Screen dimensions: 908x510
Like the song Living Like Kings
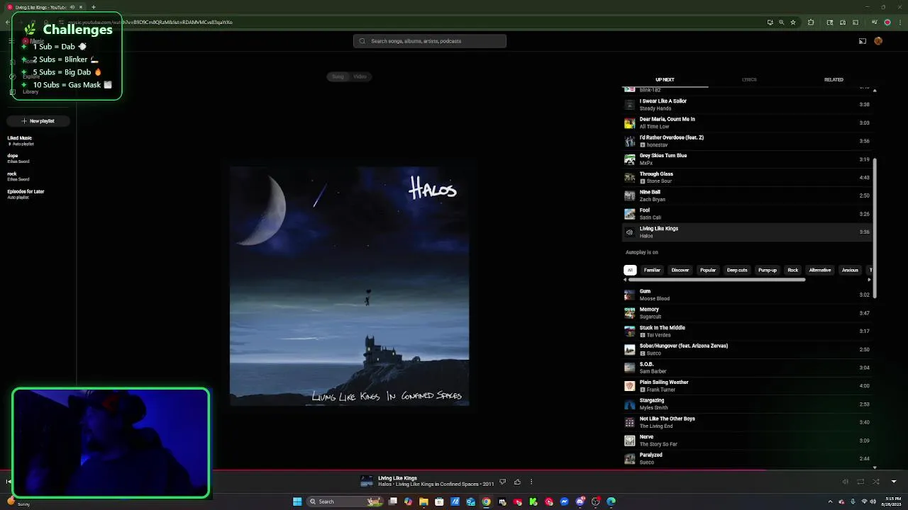517,482
